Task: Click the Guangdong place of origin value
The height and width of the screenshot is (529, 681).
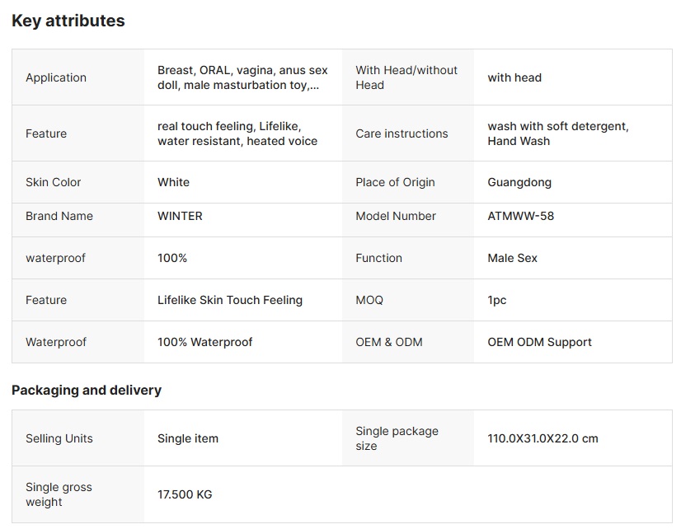Action: (x=519, y=182)
